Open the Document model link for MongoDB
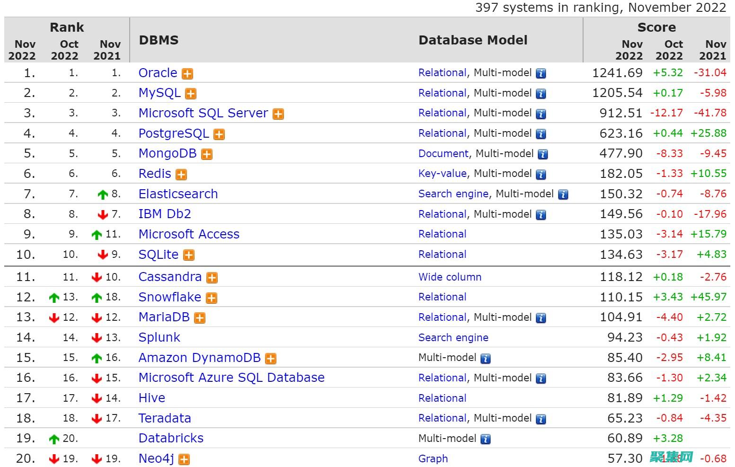 pos(443,154)
